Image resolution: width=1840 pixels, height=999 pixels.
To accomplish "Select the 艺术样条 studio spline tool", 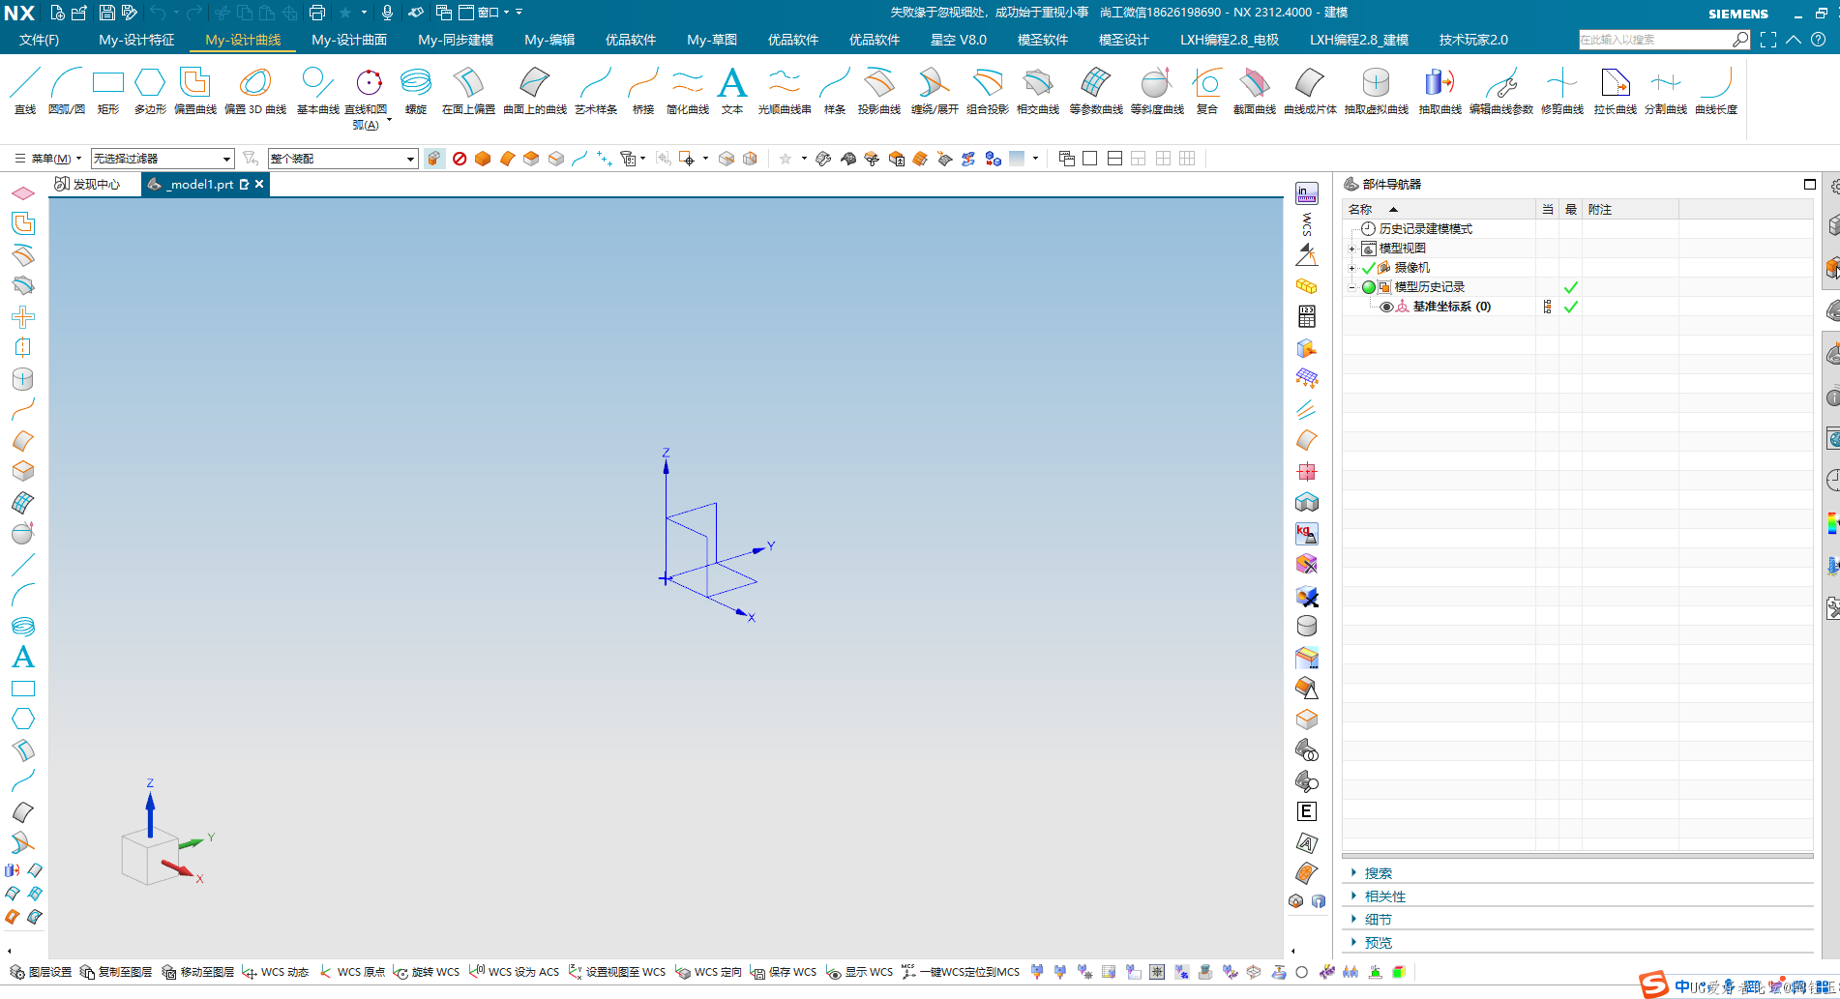I will tap(596, 91).
